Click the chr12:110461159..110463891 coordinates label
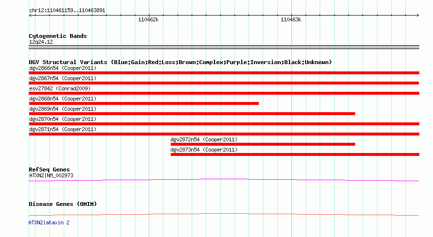Image resolution: width=433 pixels, height=237 pixels. [67, 10]
